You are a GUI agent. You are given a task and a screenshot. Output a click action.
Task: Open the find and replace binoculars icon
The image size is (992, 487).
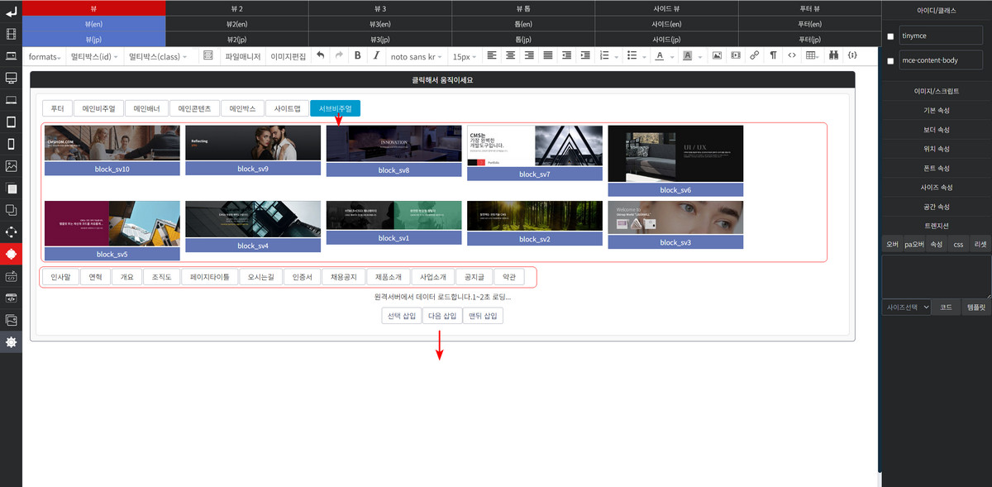(833, 56)
